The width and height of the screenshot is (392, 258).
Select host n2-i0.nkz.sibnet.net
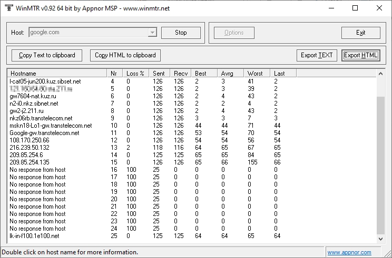(x=34, y=104)
